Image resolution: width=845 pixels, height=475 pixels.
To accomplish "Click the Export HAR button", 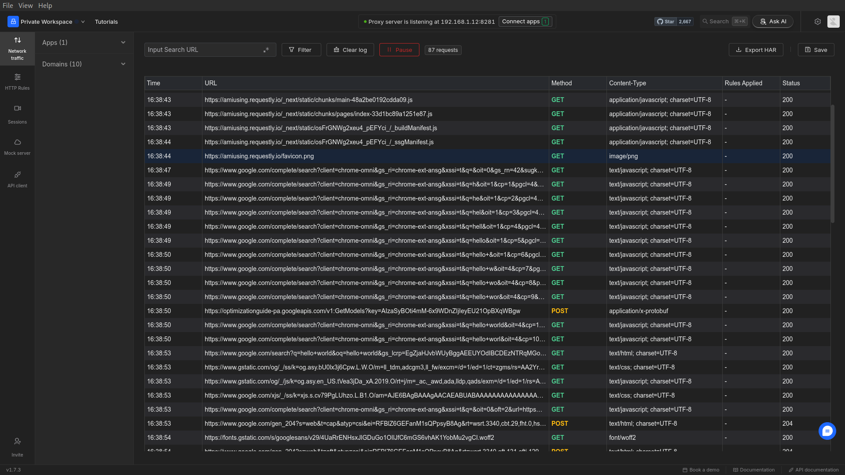I will tap(756, 50).
